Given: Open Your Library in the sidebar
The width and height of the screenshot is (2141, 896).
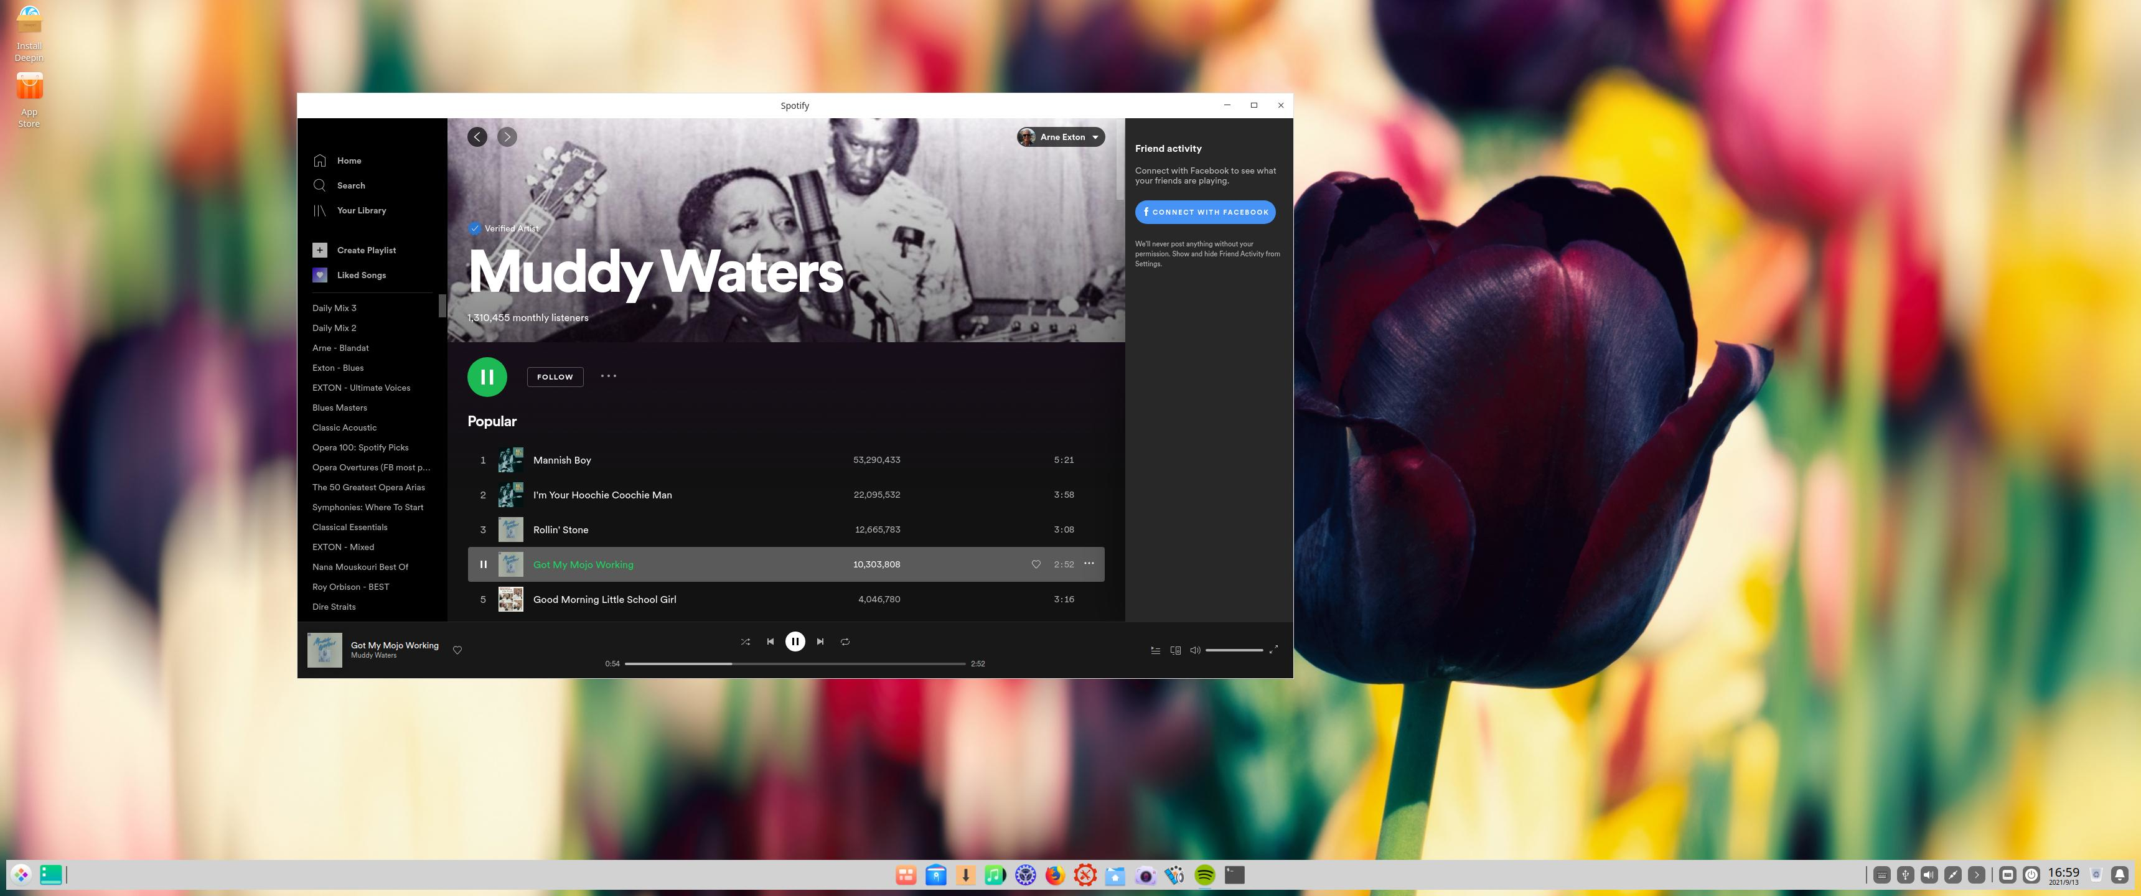Looking at the screenshot, I should (x=350, y=210).
